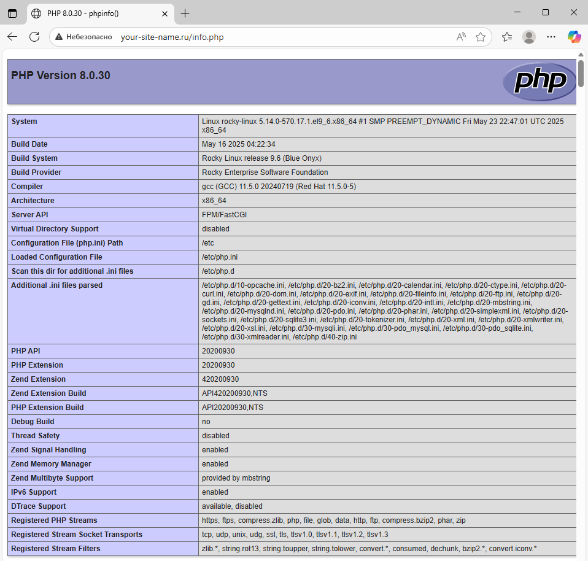Viewport: 588px width, 561px height.
Task: Click the PHP logo image
Action: point(540,82)
